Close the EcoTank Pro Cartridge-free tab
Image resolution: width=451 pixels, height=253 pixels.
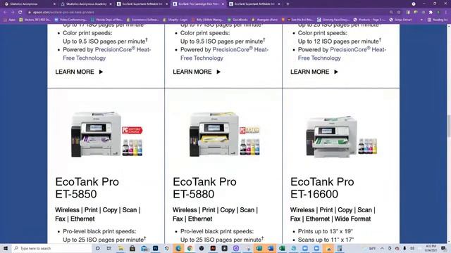pyautogui.click(x=223, y=4)
